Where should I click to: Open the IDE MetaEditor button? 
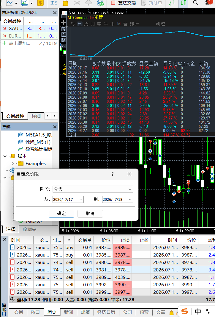click(53, 3)
